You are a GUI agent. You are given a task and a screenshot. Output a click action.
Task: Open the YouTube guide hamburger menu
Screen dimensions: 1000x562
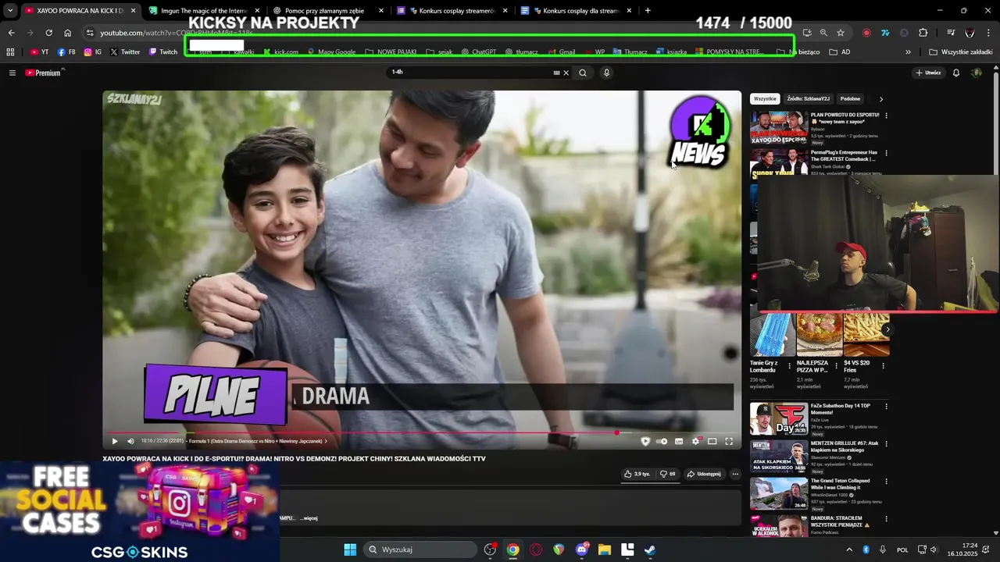coord(12,73)
